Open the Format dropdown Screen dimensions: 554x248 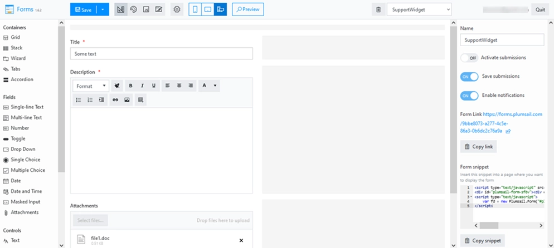91,86
